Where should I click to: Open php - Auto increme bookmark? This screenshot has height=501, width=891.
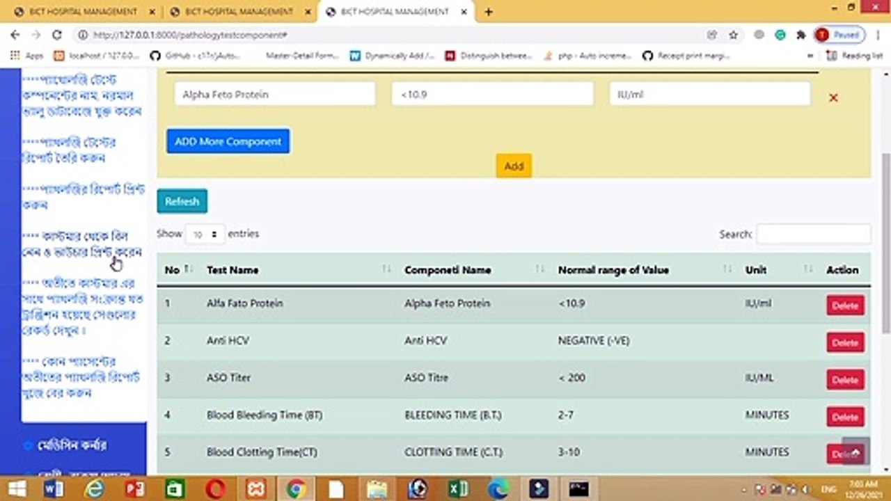588,56
